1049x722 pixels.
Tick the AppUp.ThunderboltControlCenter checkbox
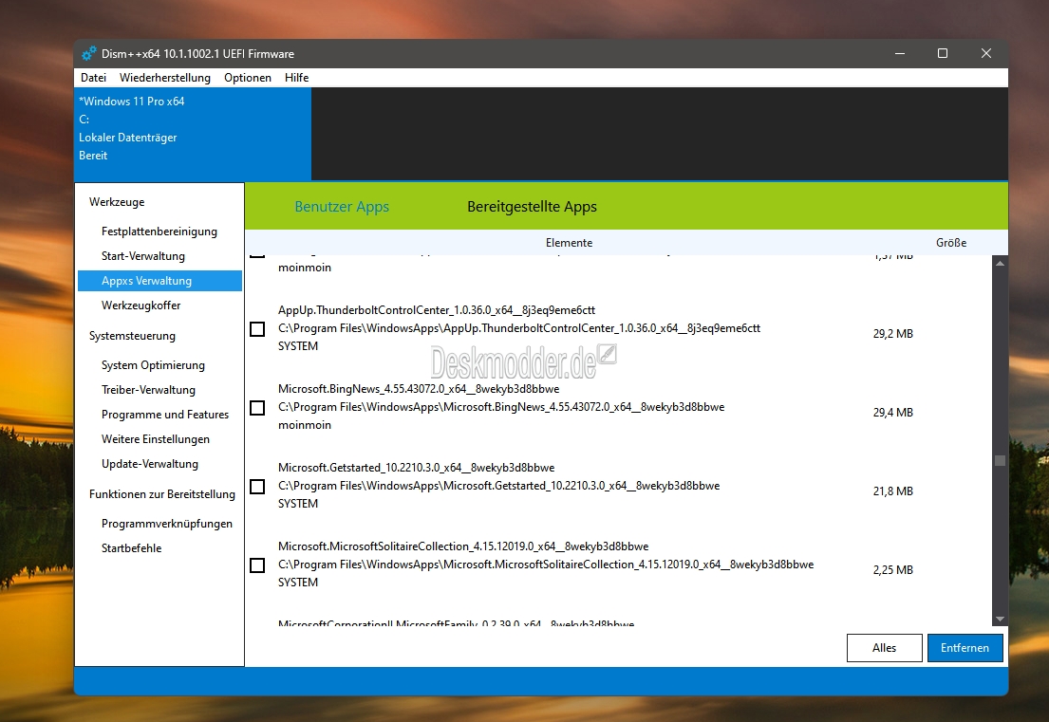pos(257,329)
